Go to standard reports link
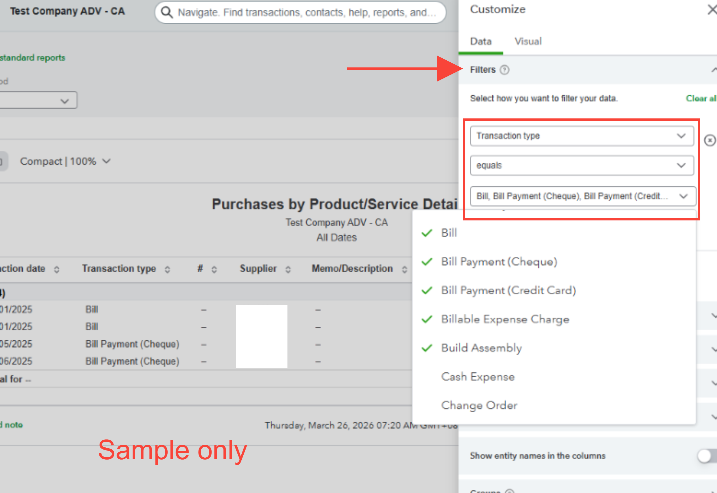Screen dimensions: 717x493 pyautogui.click(x=32, y=58)
